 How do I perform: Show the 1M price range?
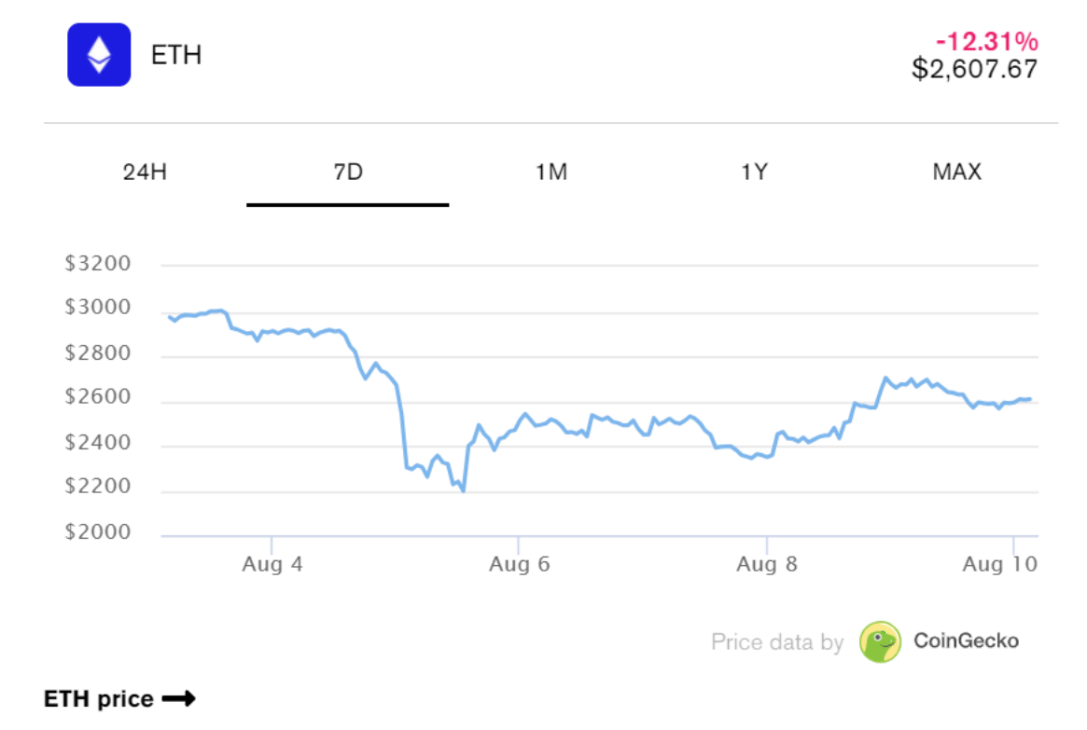click(x=550, y=172)
